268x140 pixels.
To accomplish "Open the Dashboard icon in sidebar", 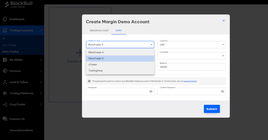I will (x=5, y=19).
